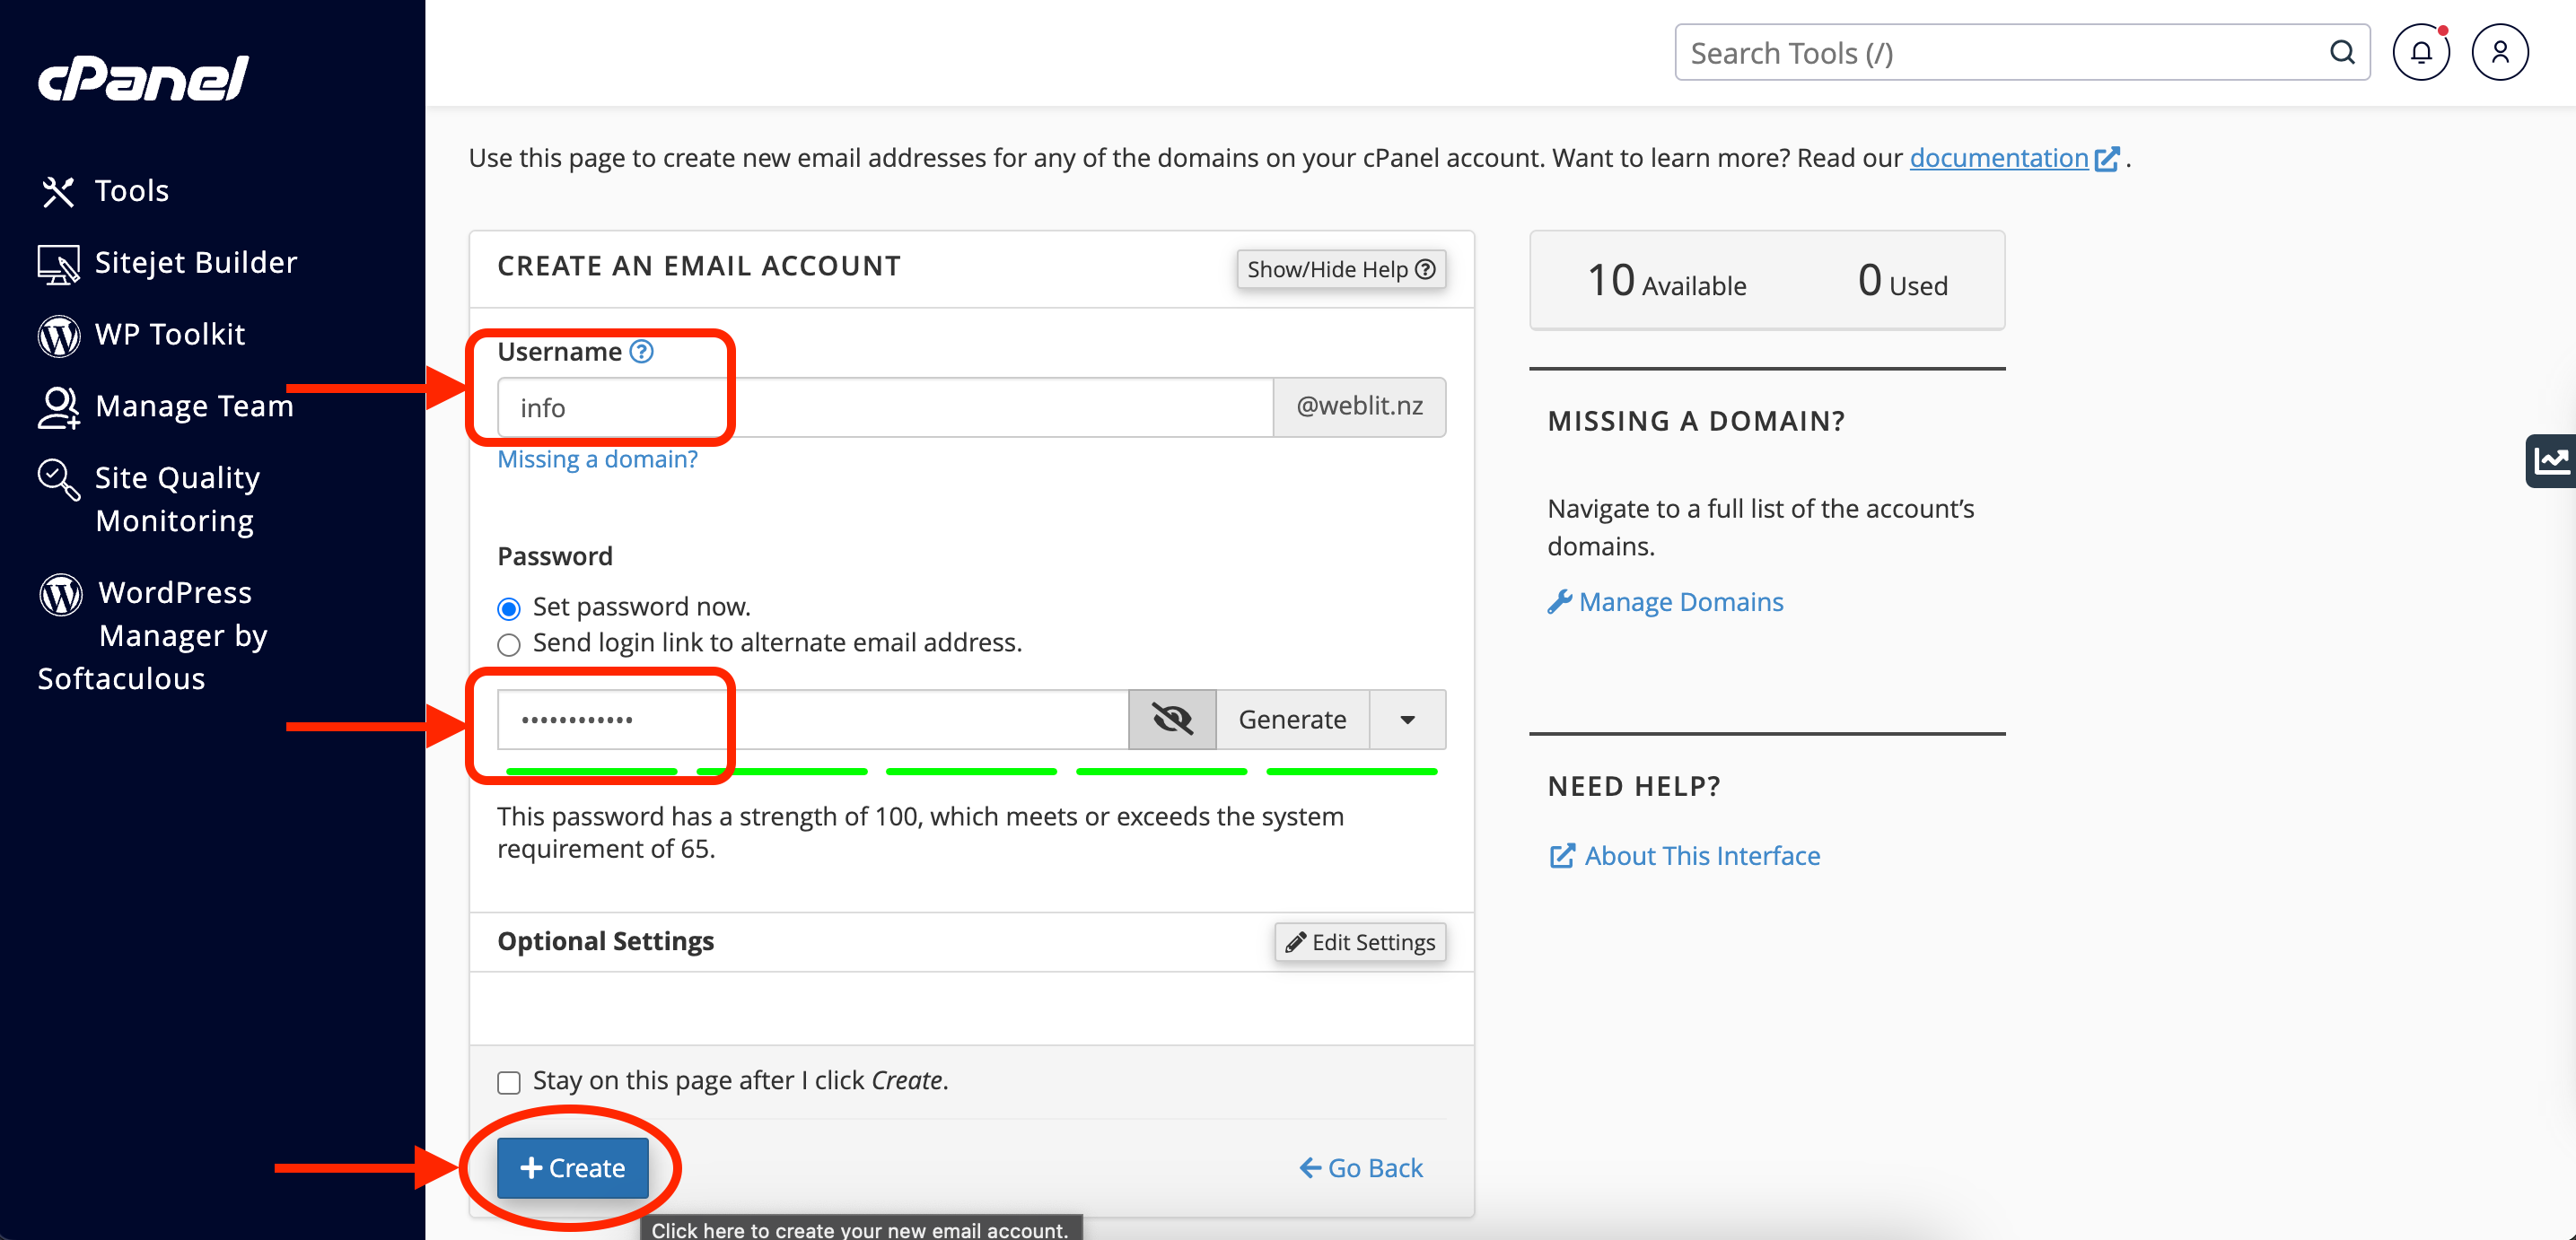Open Tools in the sidebar menu
Viewport: 2576px width, 1240px height.
click(x=132, y=191)
